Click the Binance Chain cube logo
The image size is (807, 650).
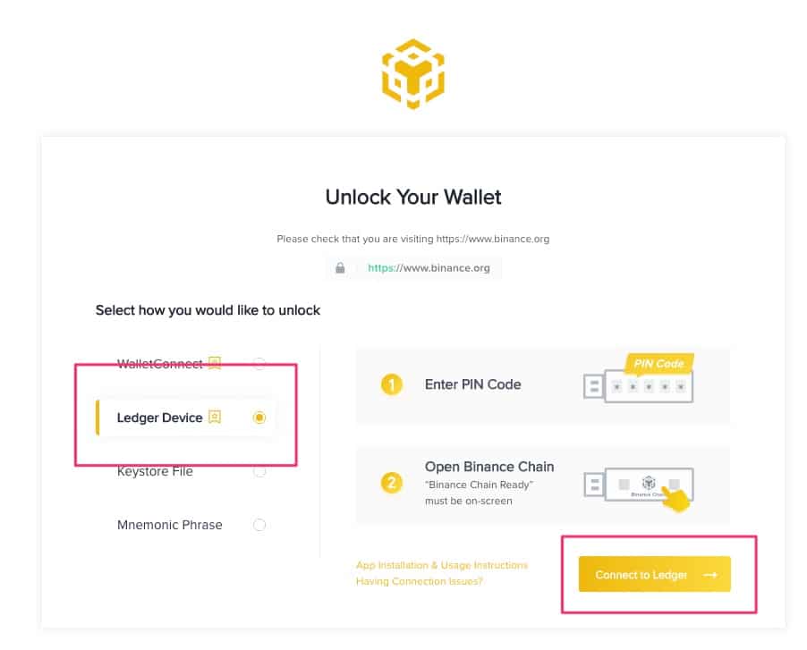click(x=412, y=73)
